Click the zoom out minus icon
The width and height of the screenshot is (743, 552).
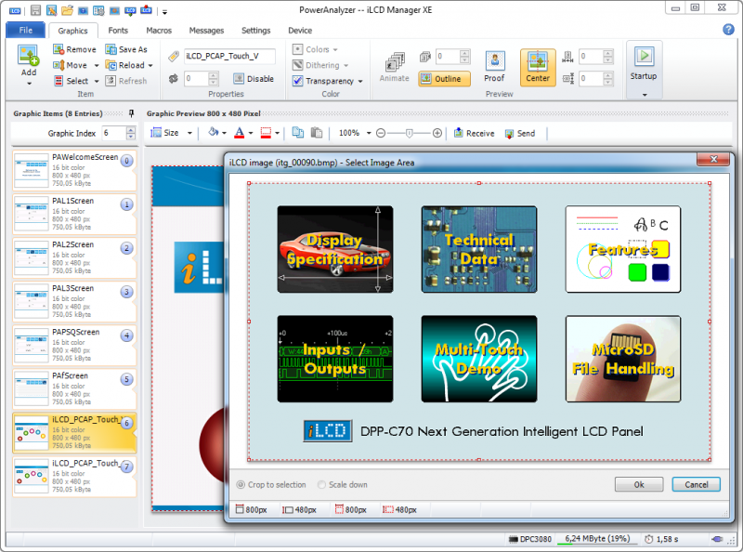(381, 133)
